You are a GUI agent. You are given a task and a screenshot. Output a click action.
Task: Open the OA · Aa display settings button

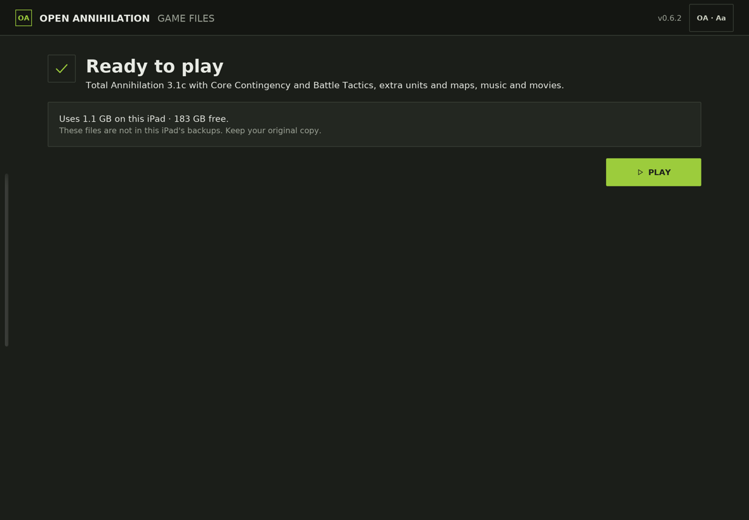(x=711, y=18)
